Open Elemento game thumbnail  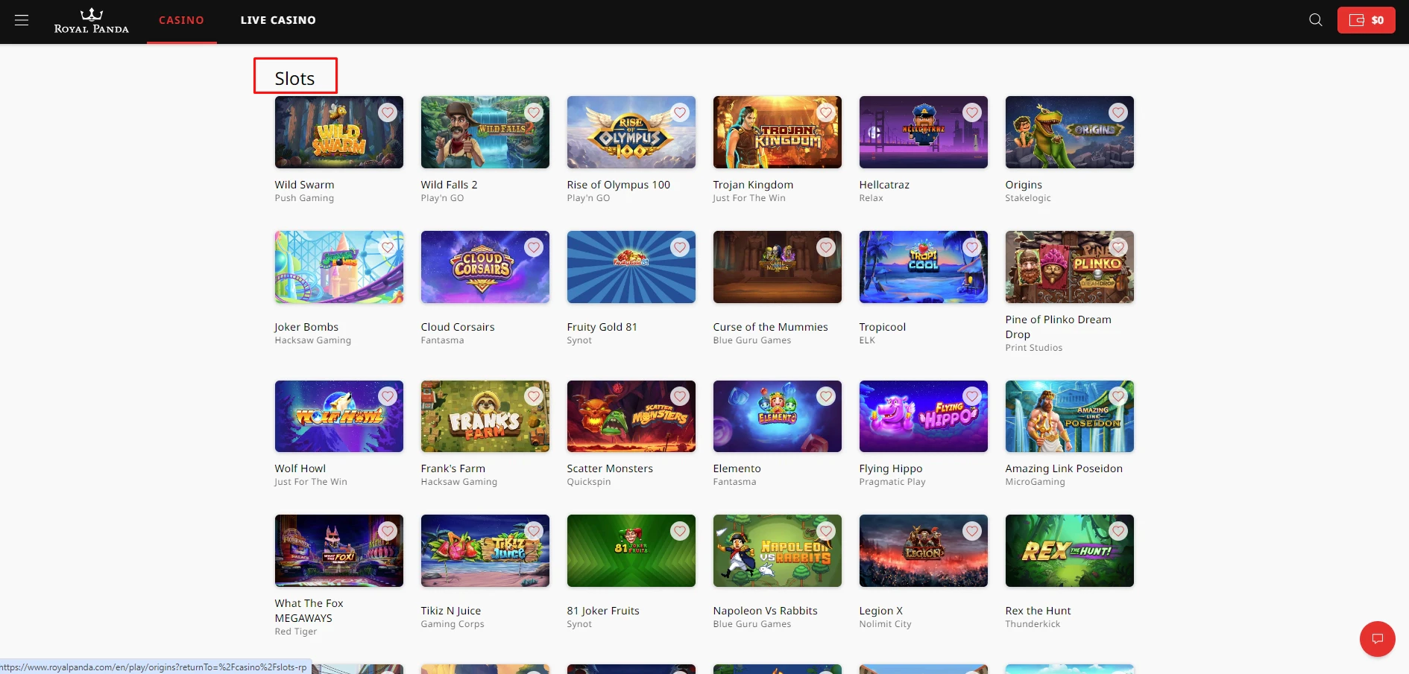(778, 416)
